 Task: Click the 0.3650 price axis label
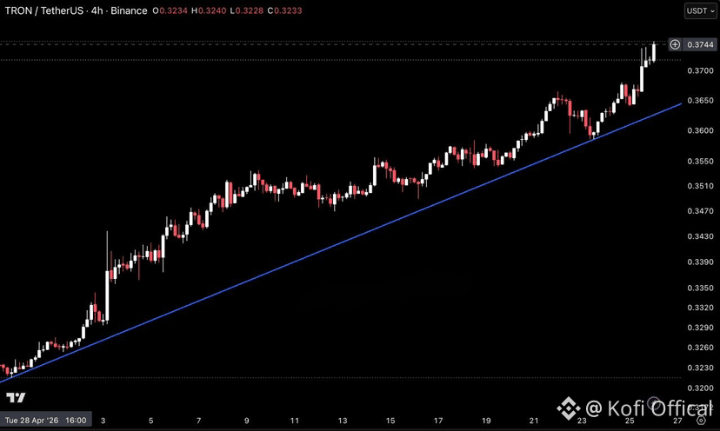(x=700, y=101)
